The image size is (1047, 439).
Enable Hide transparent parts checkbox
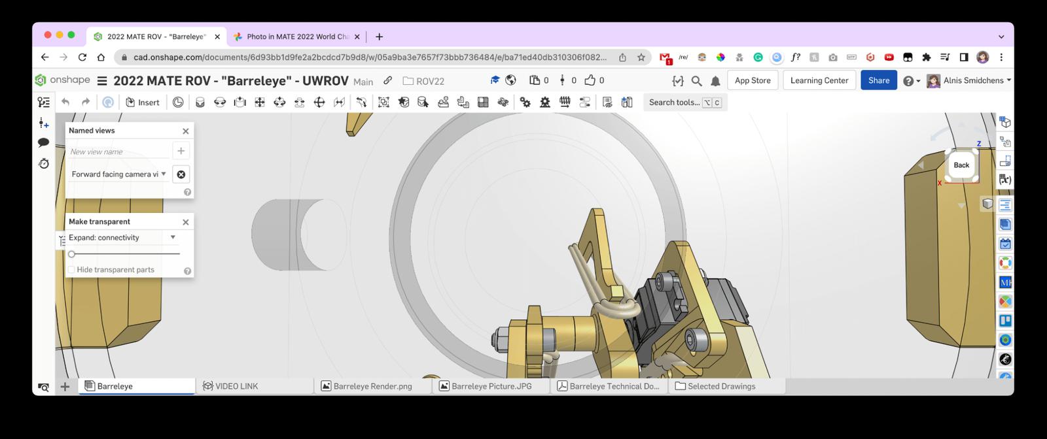pos(72,270)
